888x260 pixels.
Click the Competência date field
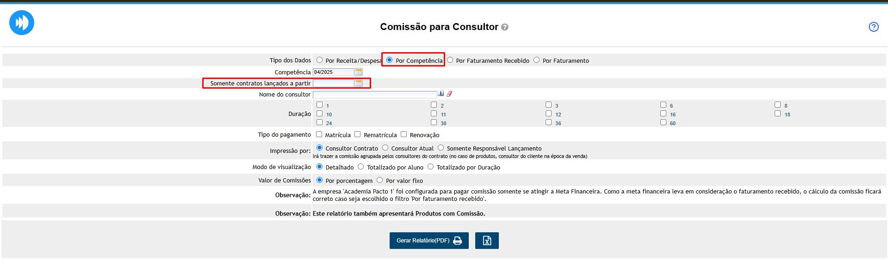click(x=333, y=72)
